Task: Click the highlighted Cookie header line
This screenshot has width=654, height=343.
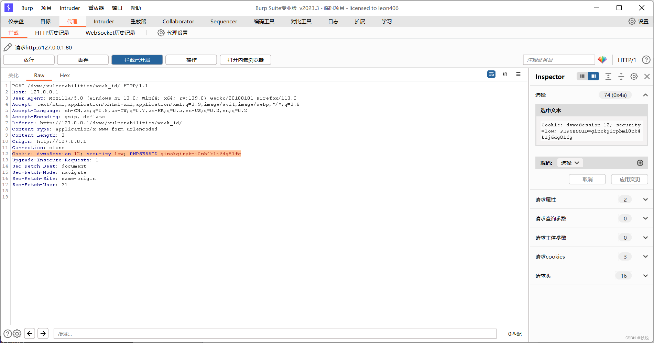Action: 127,153
